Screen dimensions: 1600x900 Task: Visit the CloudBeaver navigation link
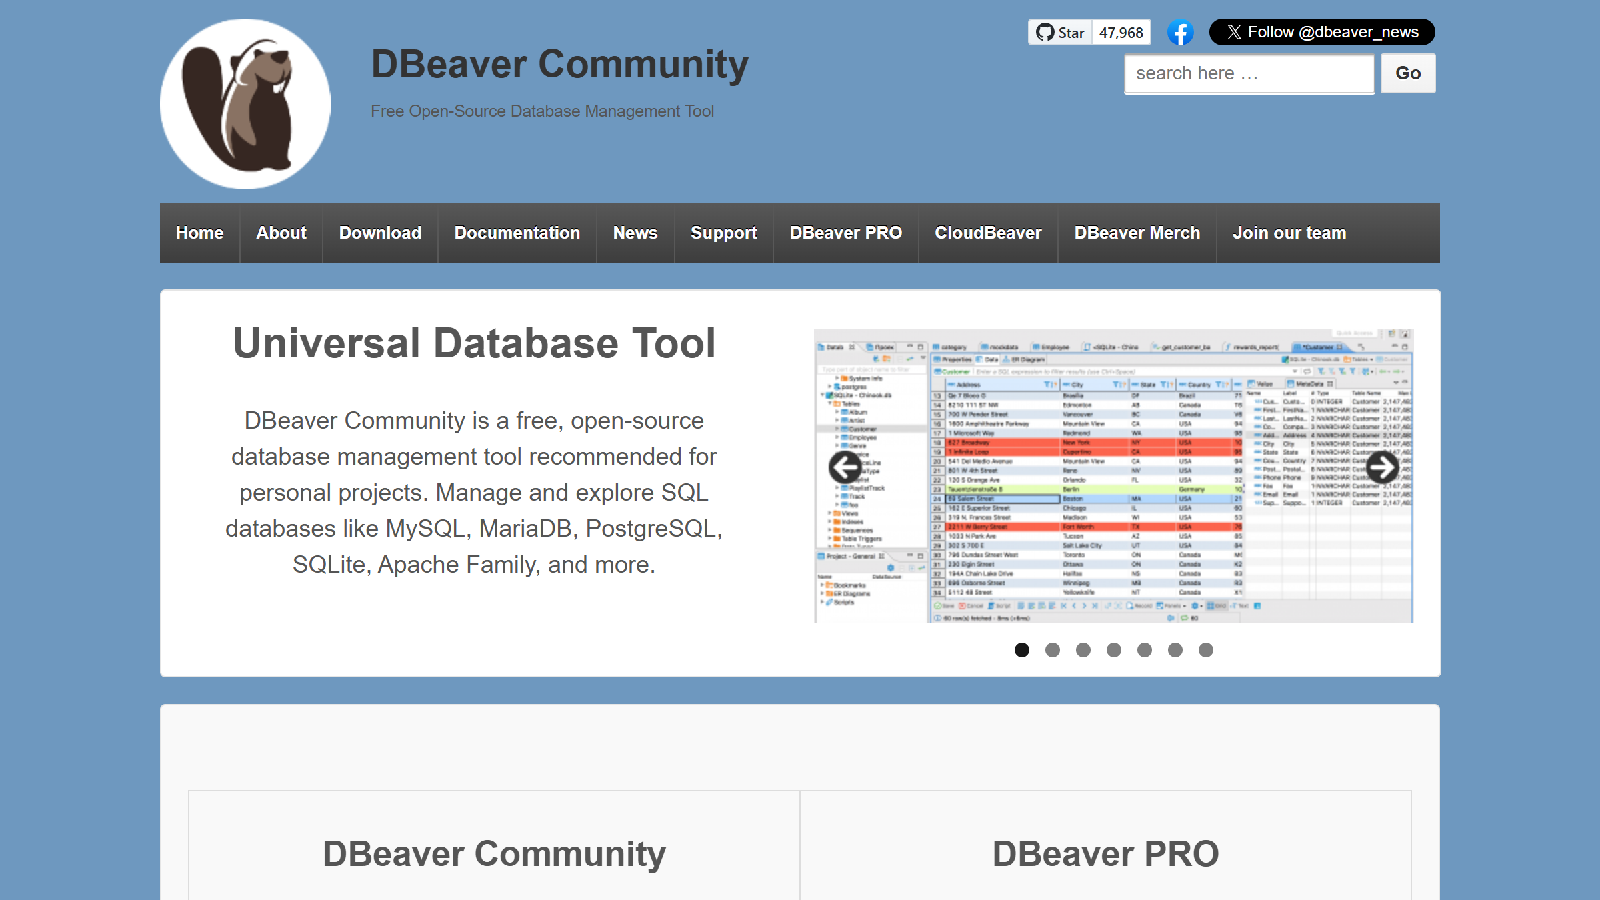coord(987,233)
